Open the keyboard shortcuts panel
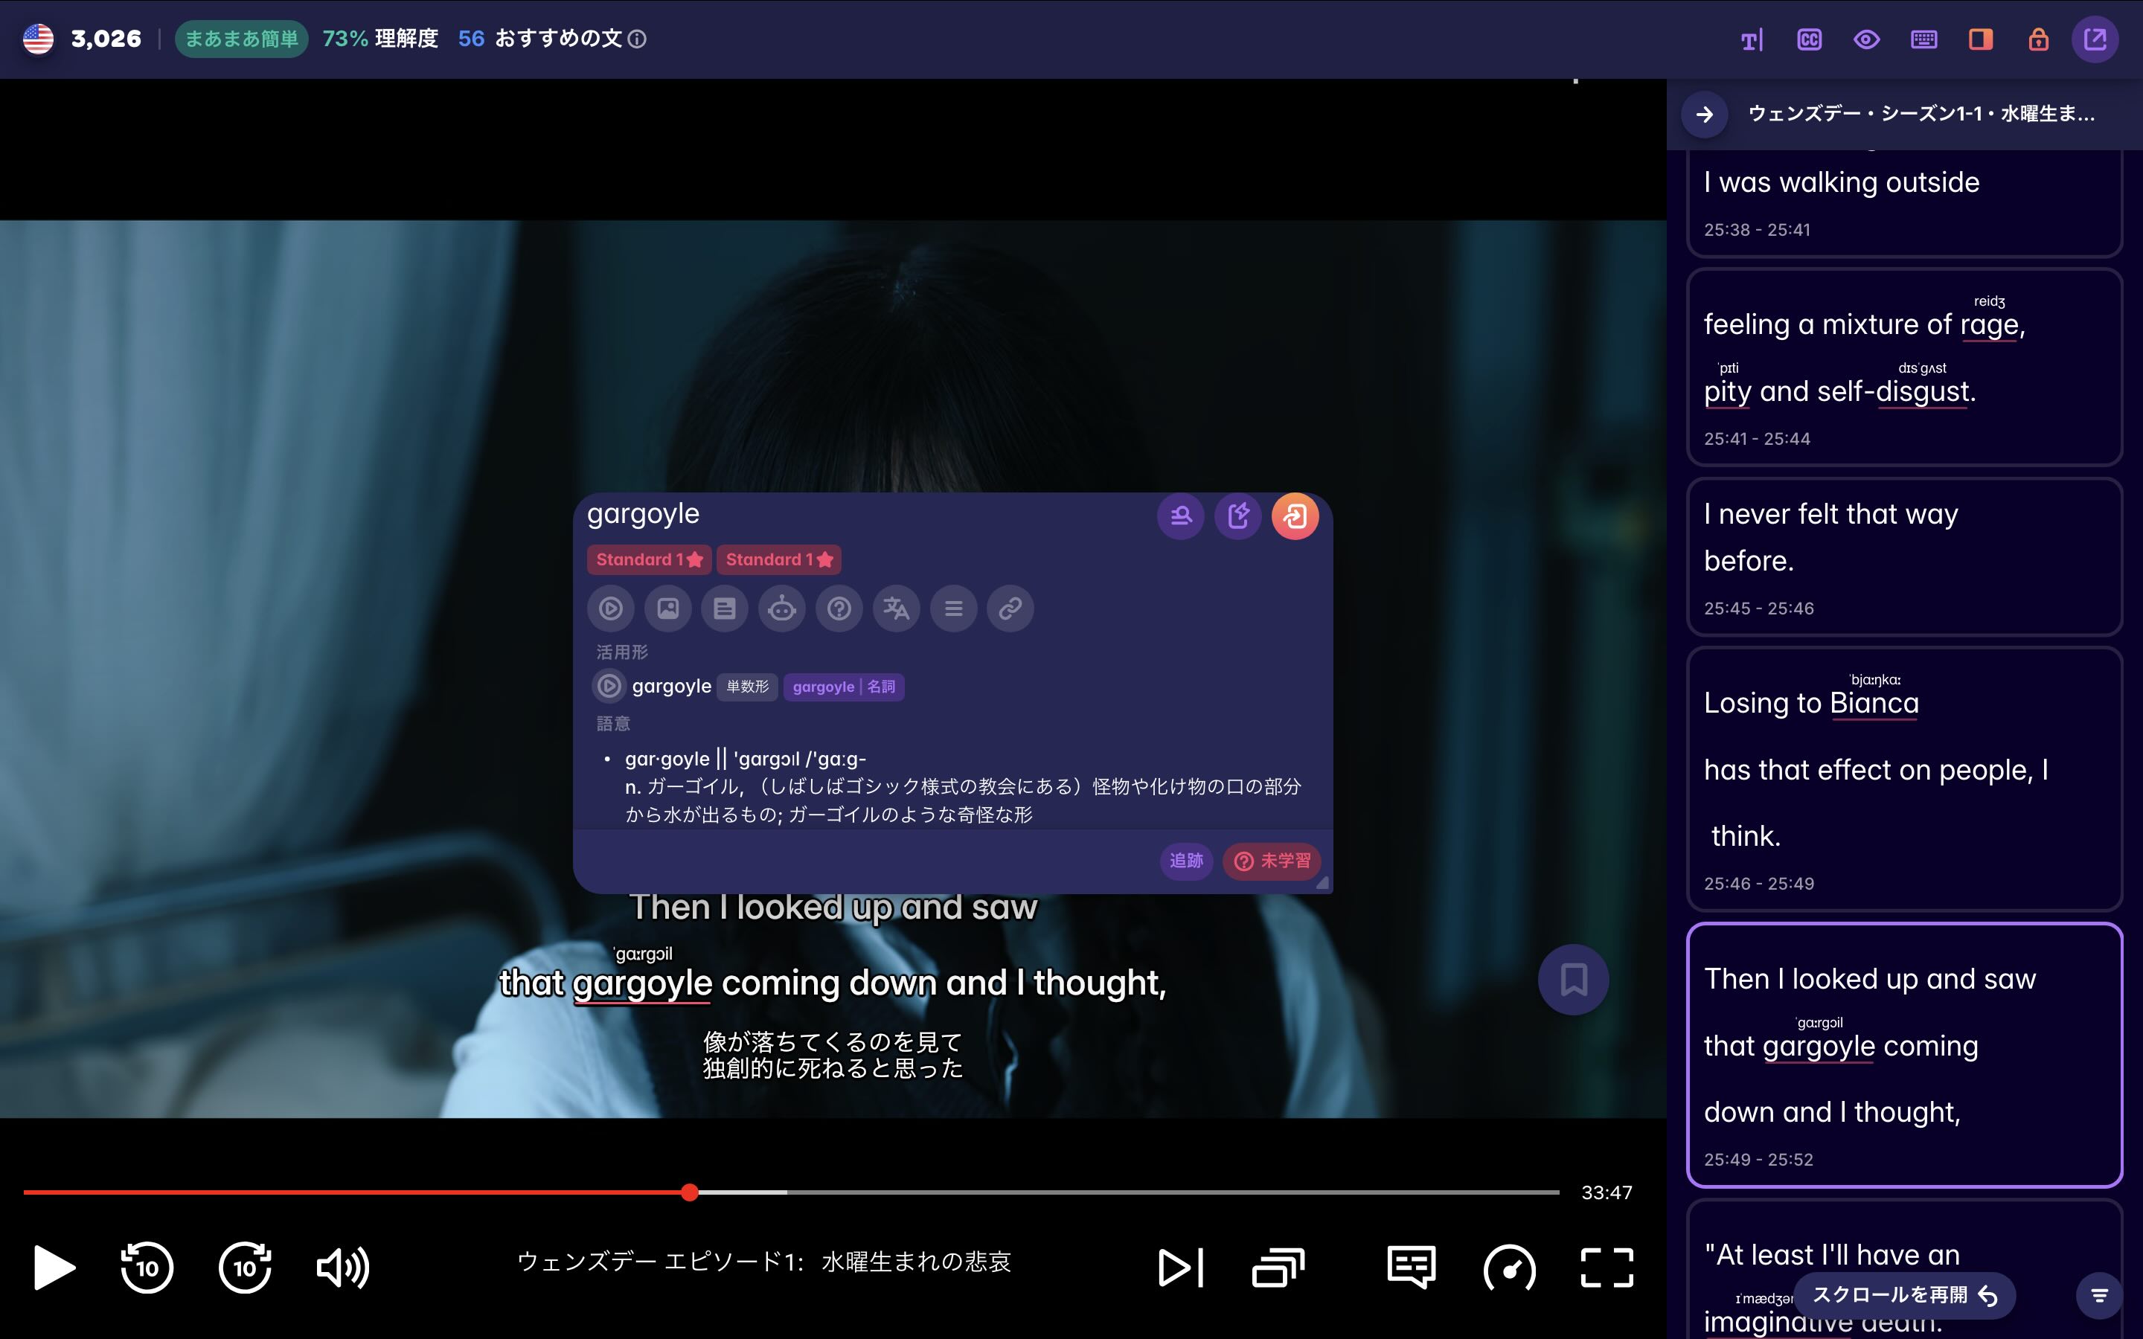 1923,39
